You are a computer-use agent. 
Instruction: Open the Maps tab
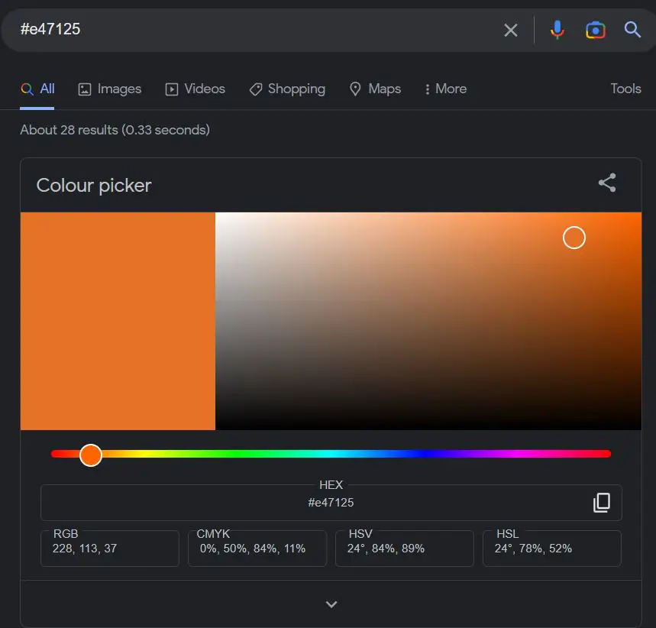tap(375, 89)
